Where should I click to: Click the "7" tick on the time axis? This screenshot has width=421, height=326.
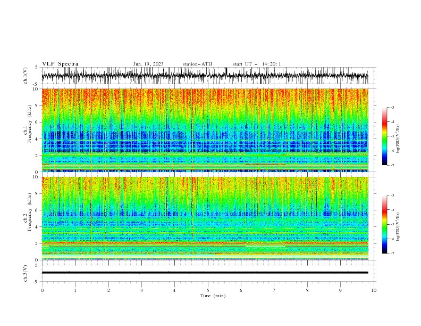click(x=274, y=290)
